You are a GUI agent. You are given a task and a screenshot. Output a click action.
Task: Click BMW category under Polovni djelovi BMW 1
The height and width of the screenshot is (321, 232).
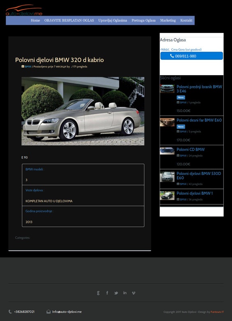(x=183, y=199)
